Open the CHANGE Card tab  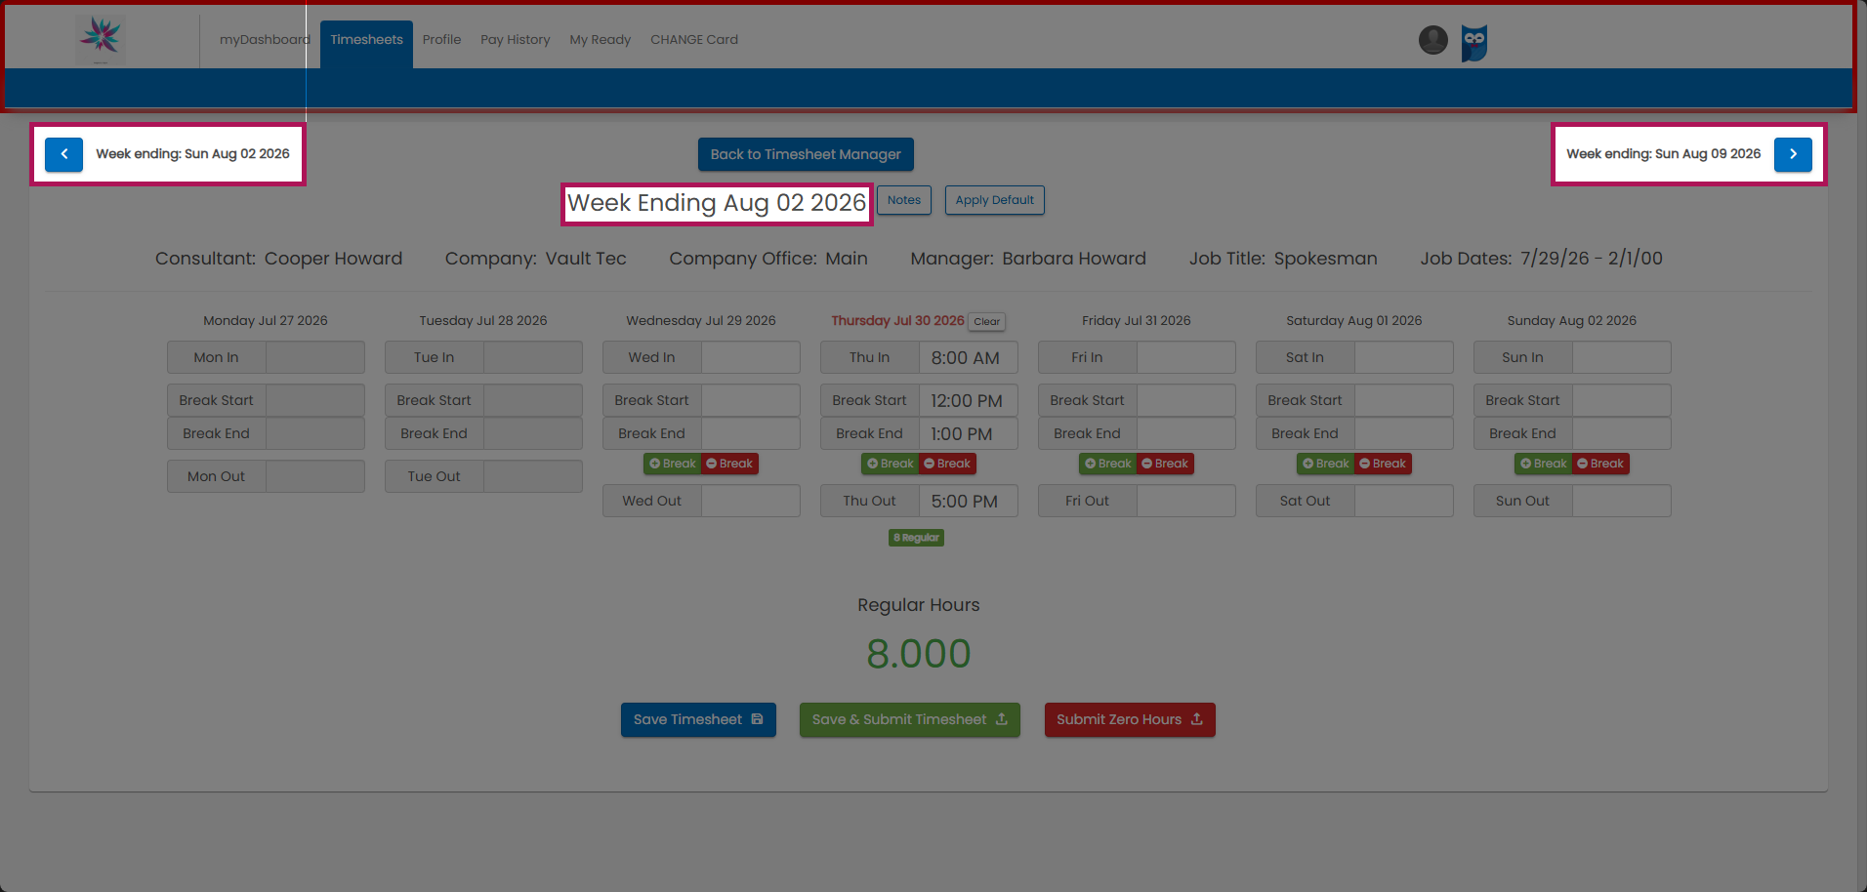(x=694, y=40)
